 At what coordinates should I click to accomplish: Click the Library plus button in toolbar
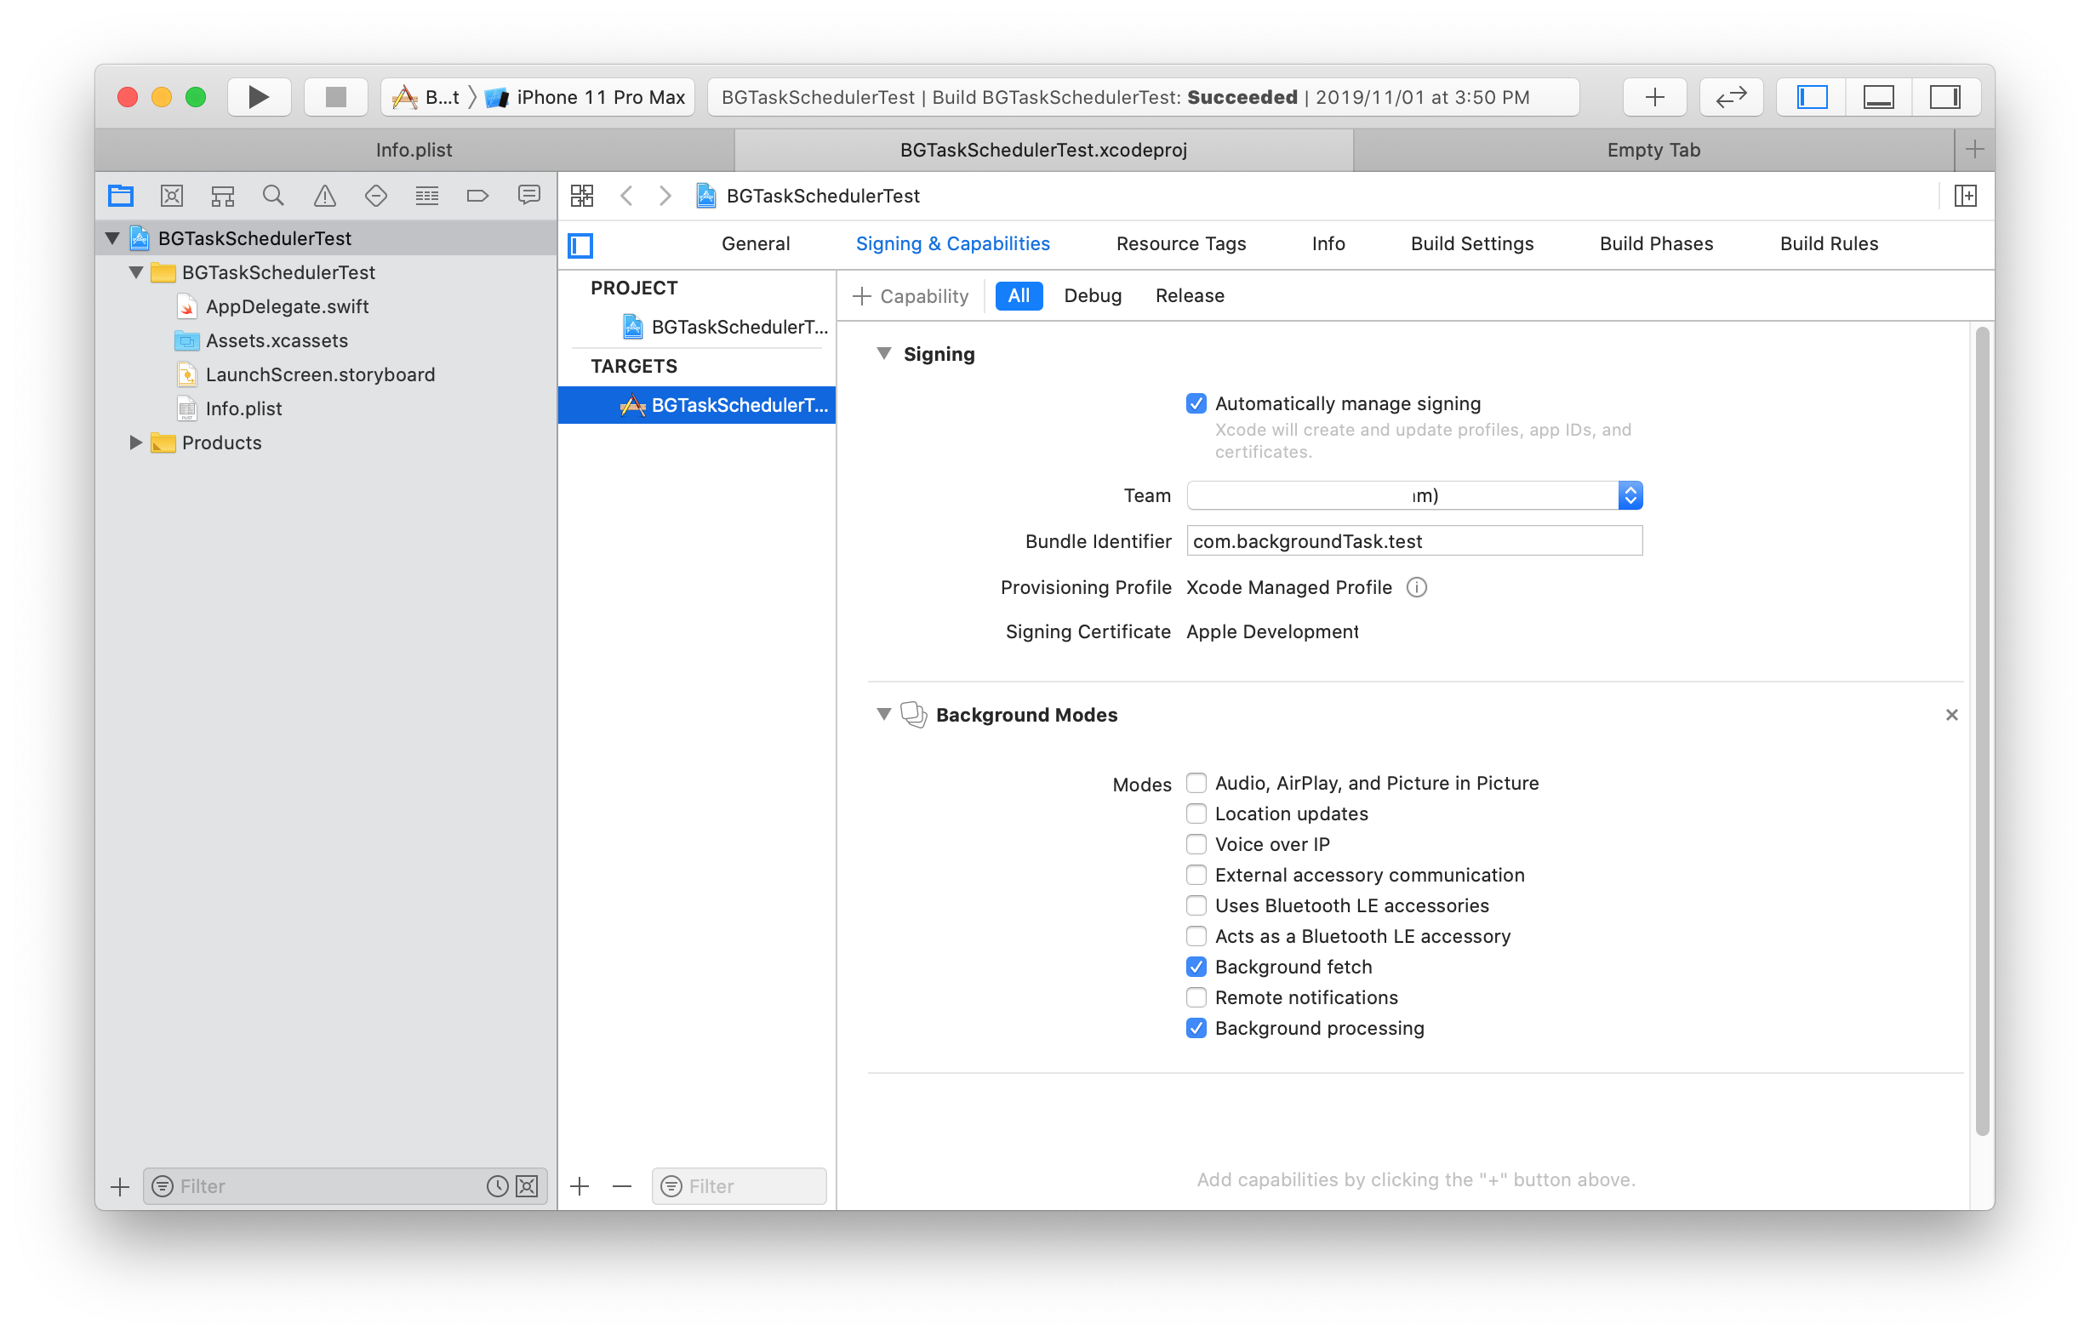1654,96
